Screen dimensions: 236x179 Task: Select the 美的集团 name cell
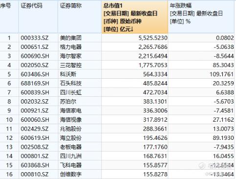pyautogui.click(x=80, y=38)
